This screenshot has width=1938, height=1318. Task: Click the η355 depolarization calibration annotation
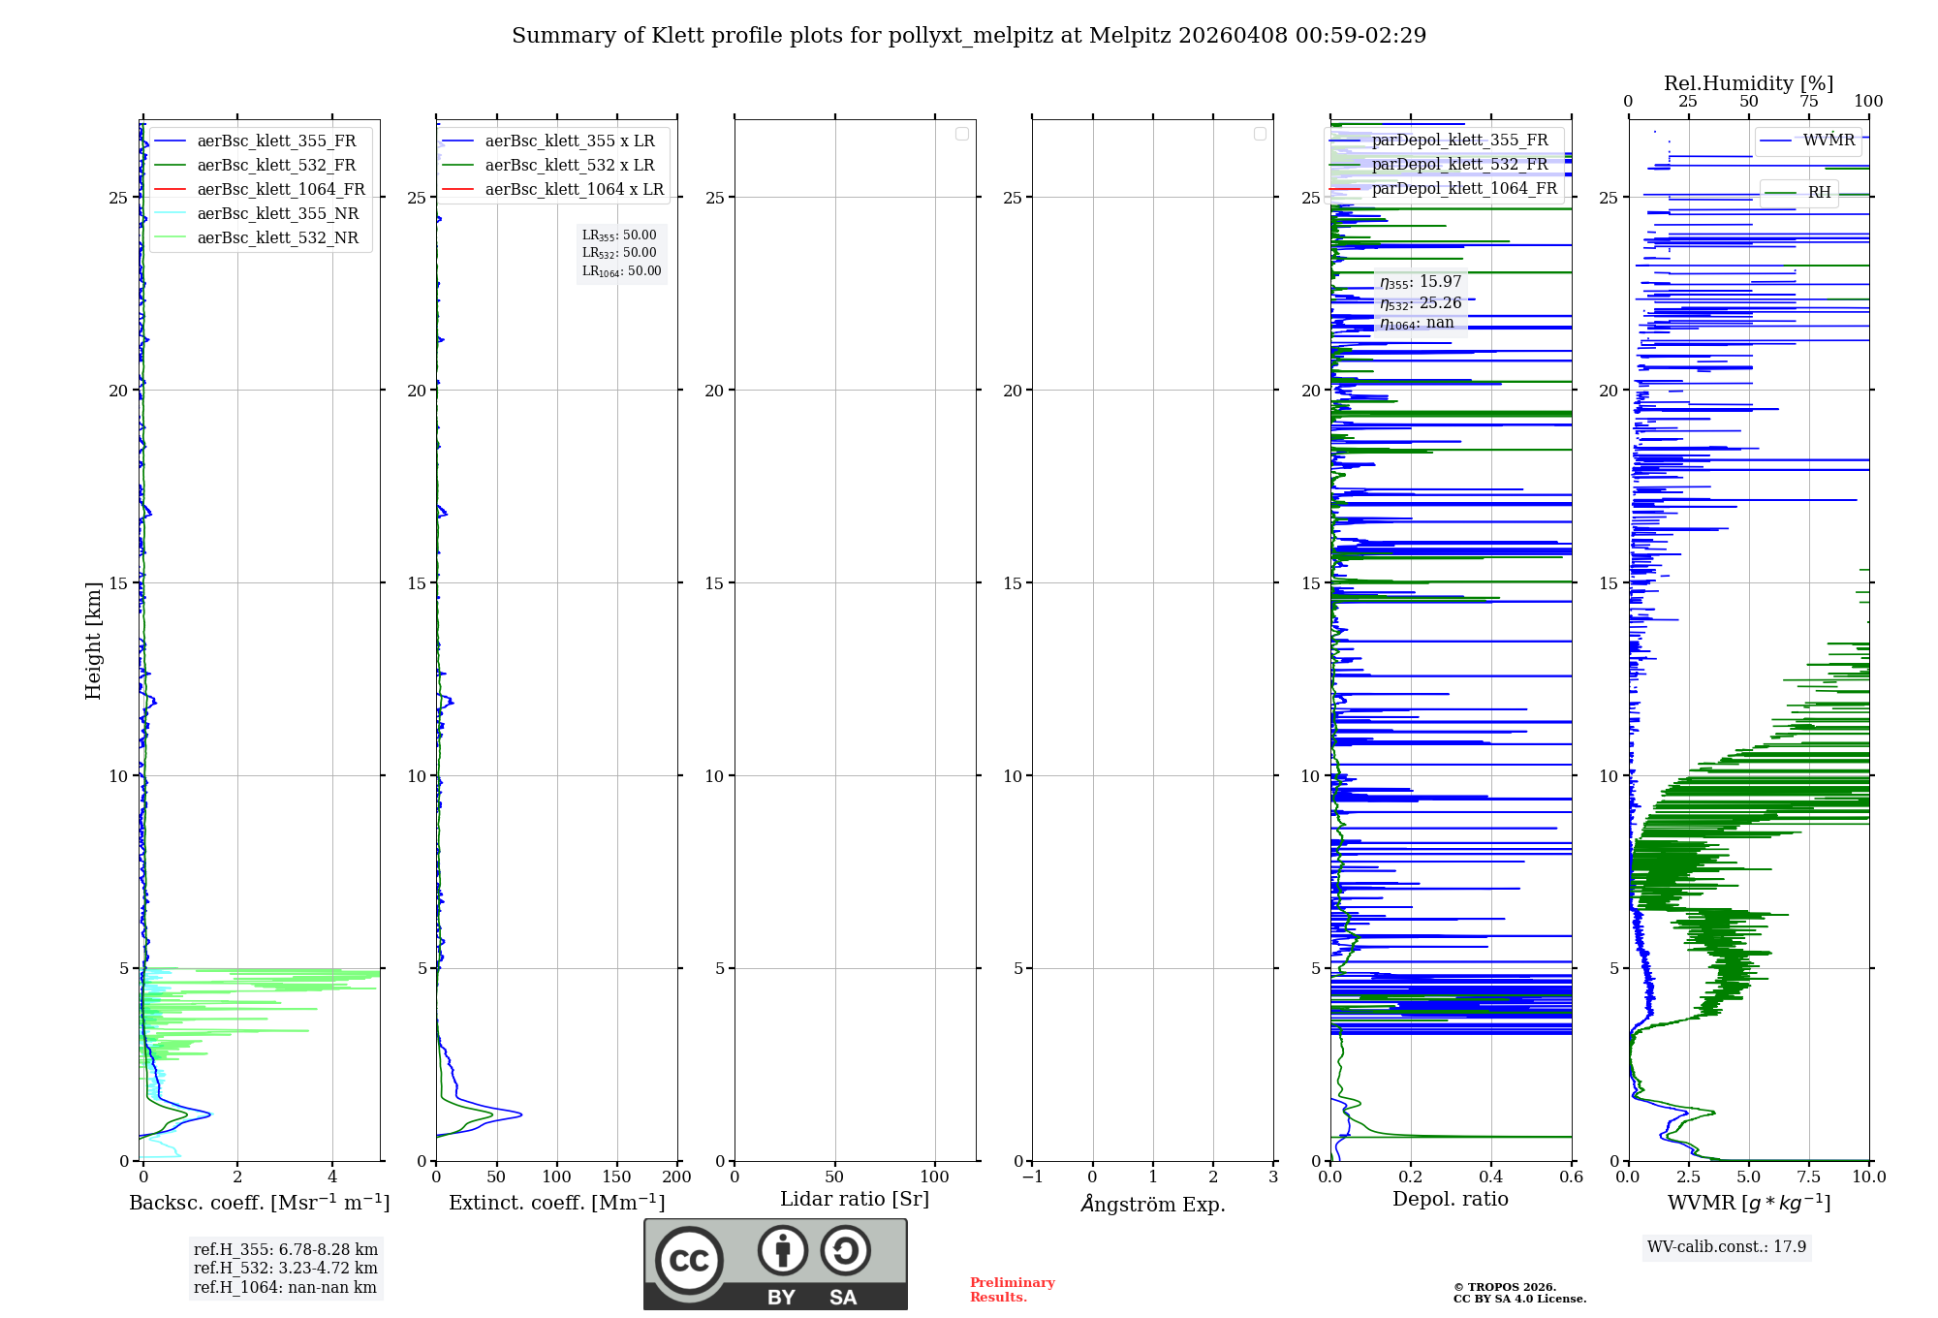1421,282
